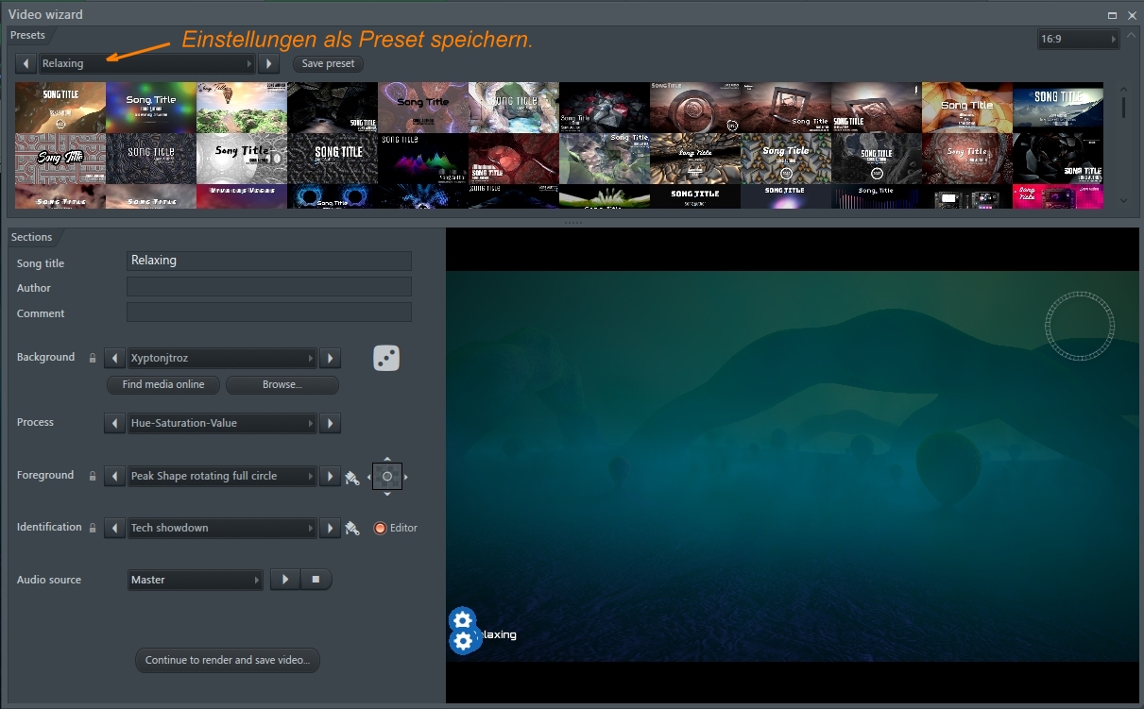Click the circular visualizer in the preview

point(1080,326)
